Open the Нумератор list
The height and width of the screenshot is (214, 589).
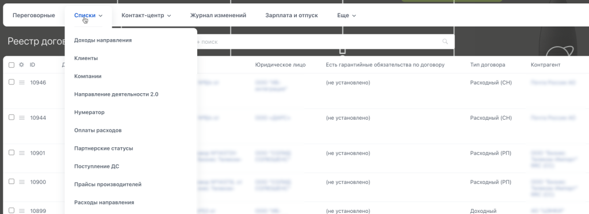tap(89, 112)
